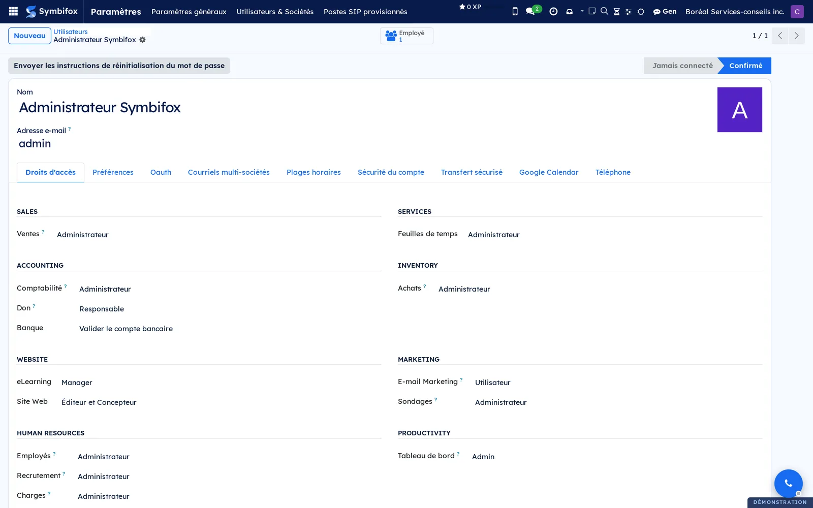Click the Symbifox logo

tap(52, 11)
